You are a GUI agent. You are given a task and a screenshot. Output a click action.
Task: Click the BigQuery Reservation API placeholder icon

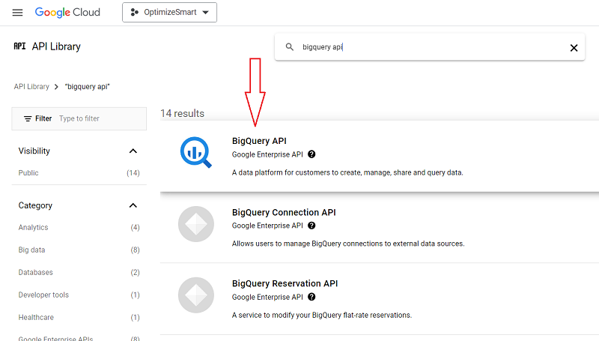point(196,295)
